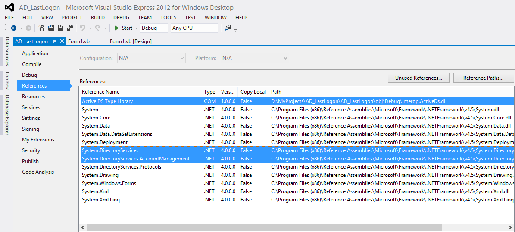The height and width of the screenshot is (232, 515).
Task: Click the Navigate Backward arrow icon
Action: point(14,28)
